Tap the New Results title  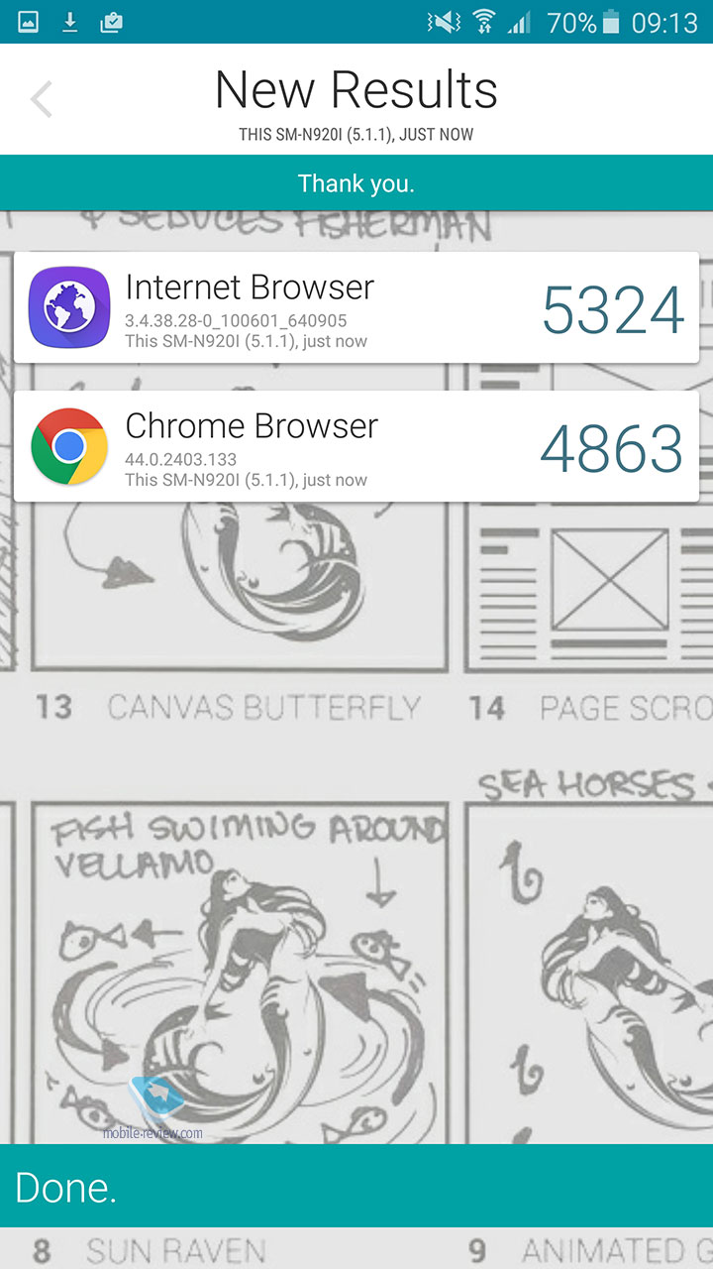coord(356,89)
